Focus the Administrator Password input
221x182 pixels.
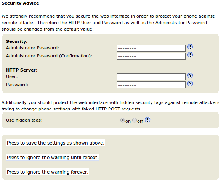pos(151,48)
